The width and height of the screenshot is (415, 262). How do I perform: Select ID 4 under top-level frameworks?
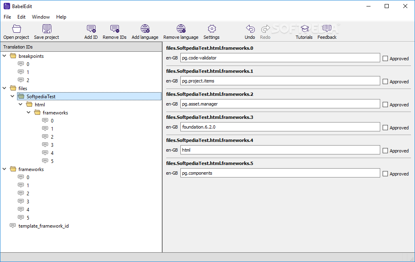coord(28,209)
